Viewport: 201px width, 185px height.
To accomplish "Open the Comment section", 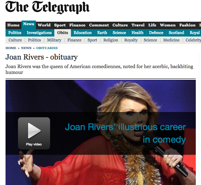I will (x=99, y=25).
